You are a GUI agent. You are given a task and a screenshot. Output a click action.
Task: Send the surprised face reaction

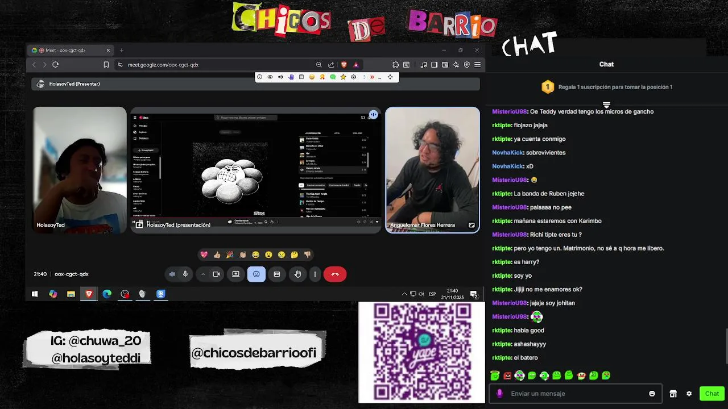(x=268, y=254)
